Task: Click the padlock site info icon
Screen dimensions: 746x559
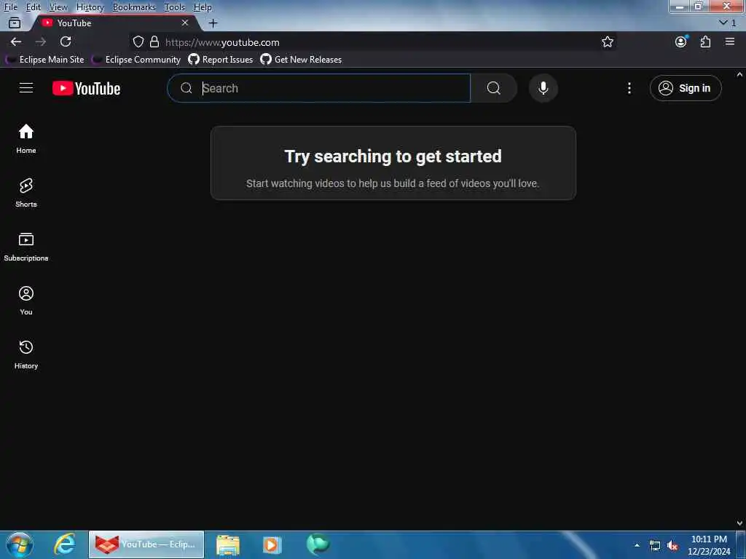Action: coord(154,41)
